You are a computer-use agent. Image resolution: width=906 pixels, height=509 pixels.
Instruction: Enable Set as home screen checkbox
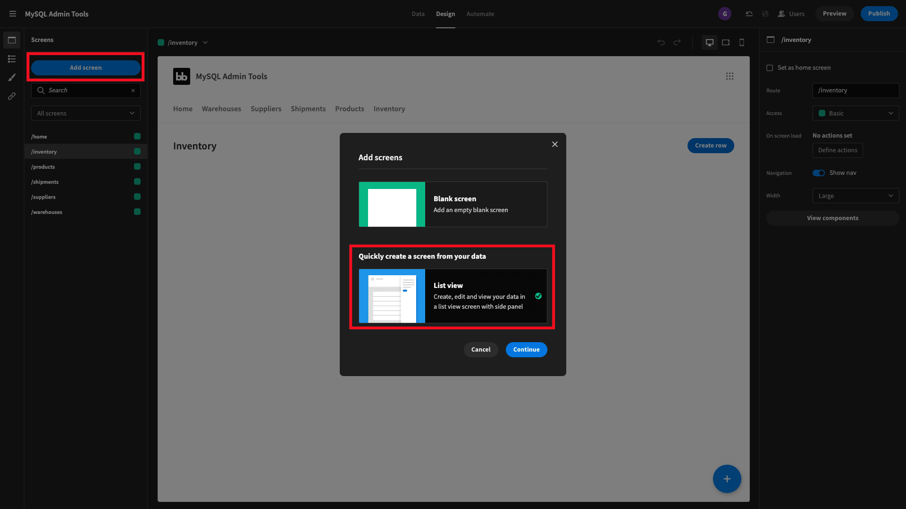click(x=770, y=67)
